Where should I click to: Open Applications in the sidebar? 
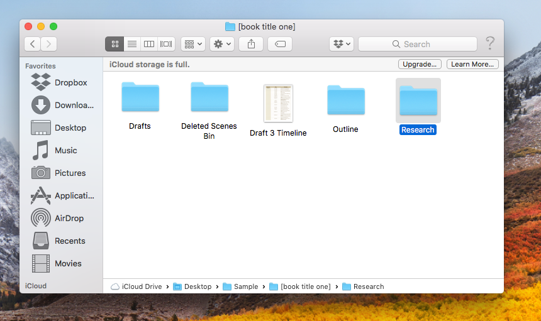coord(62,195)
